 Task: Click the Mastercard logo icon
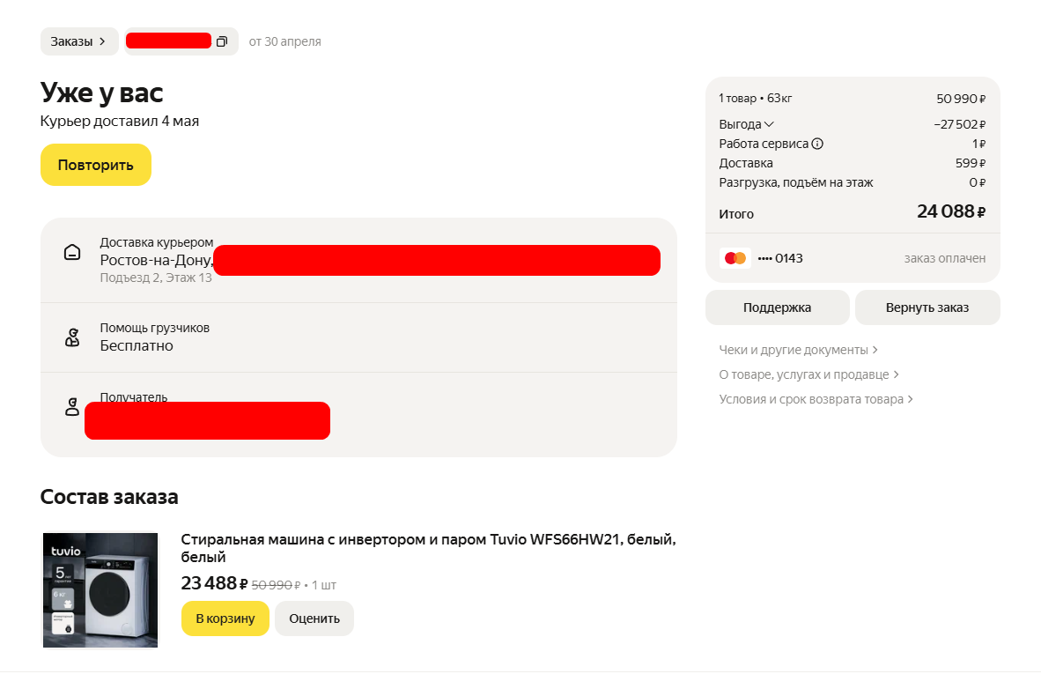734,258
